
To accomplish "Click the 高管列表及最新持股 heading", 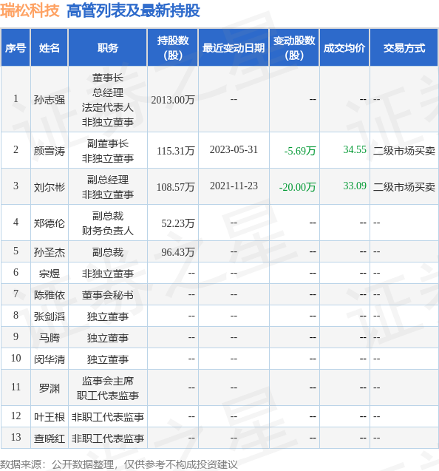I will pos(133,11).
